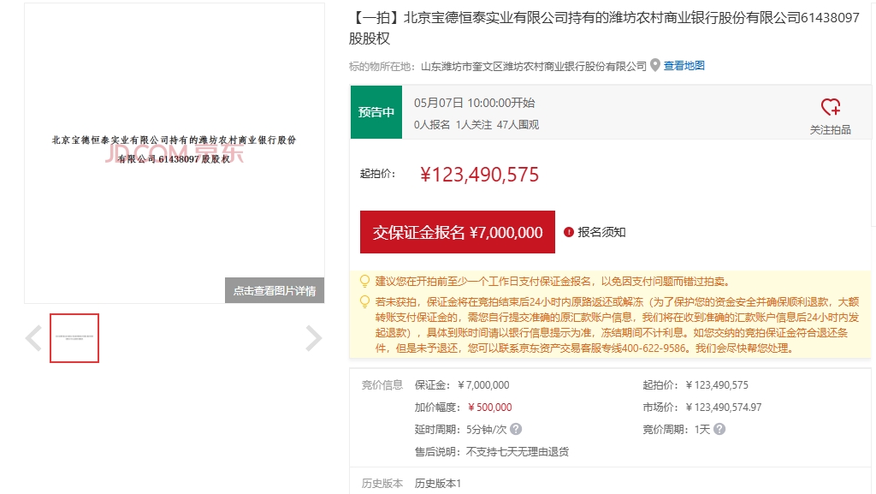Click the question mark icon next to 延时周期
Viewport: 876px width, 494px height.
click(x=516, y=429)
